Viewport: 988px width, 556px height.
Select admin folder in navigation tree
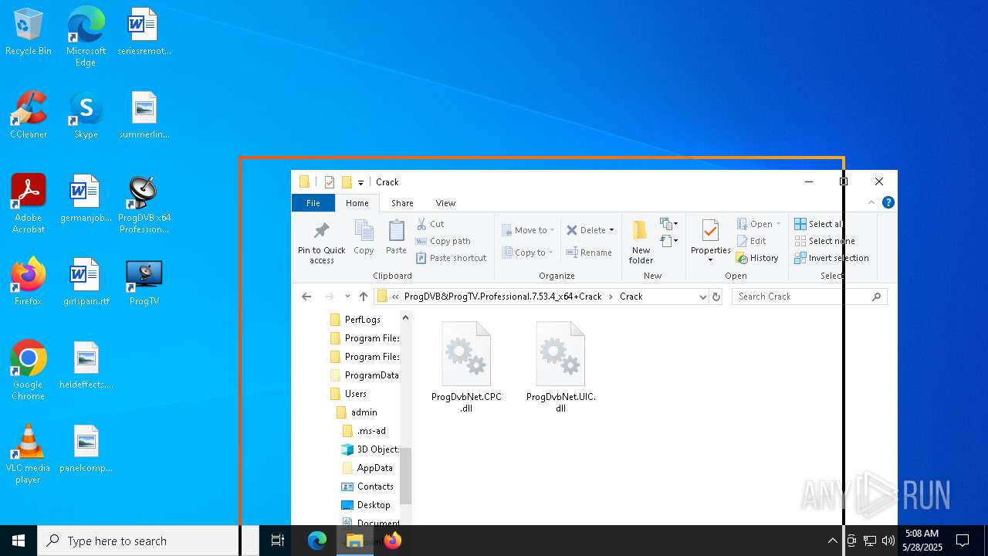(357, 412)
